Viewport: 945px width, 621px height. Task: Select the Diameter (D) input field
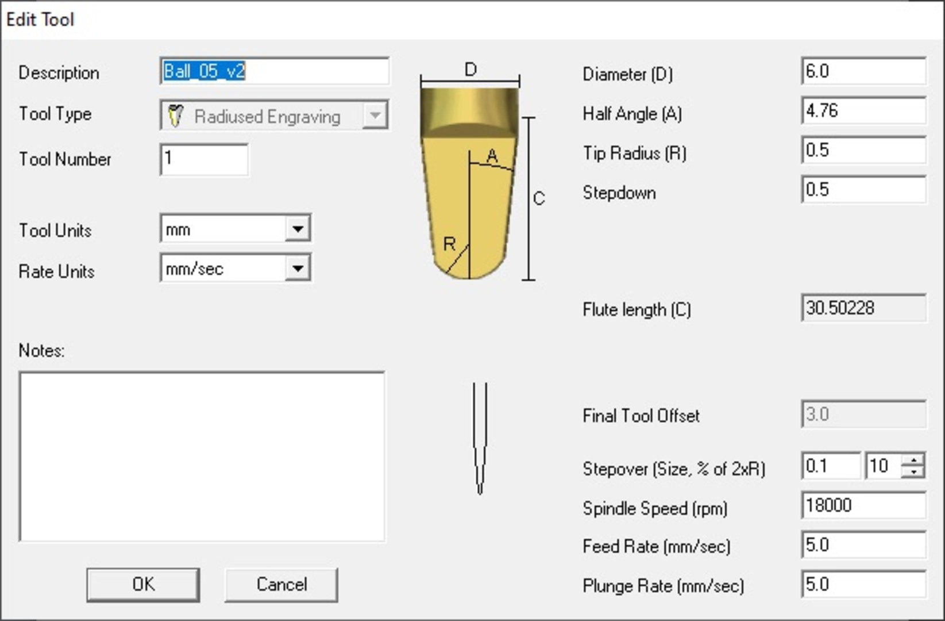(863, 71)
